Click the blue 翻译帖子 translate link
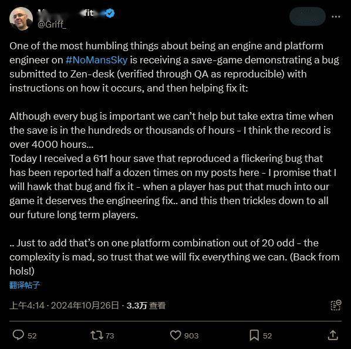 coord(25,285)
